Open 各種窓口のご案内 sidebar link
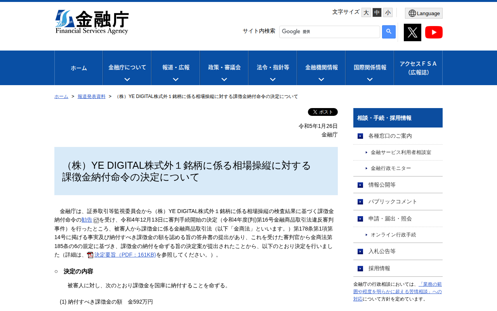This screenshot has height=311, width=497. (x=390, y=136)
